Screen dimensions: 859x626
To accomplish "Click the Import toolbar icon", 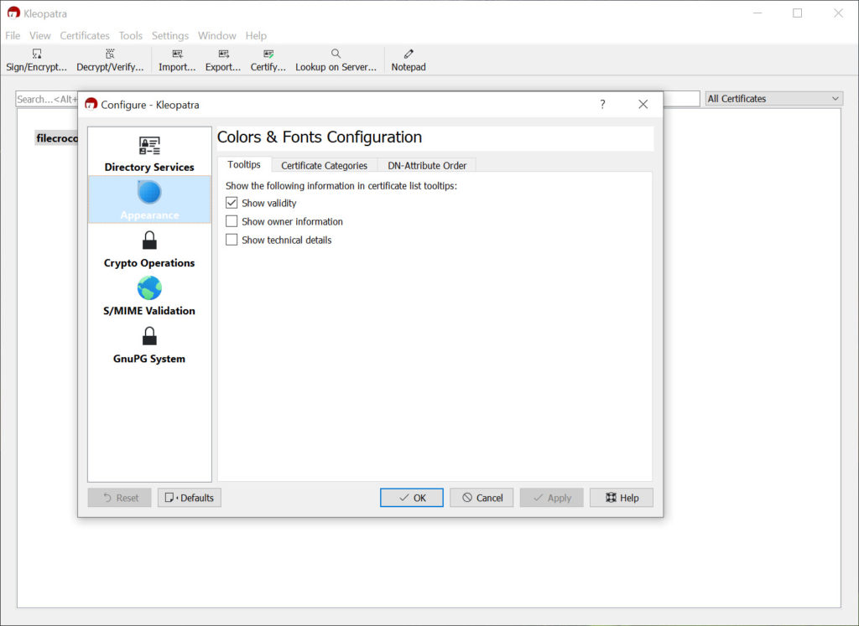I will (177, 54).
